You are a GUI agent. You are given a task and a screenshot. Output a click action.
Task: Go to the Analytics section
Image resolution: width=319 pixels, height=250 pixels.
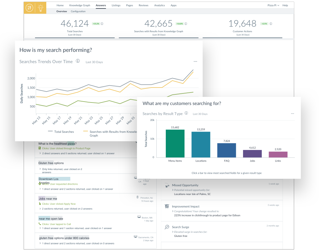click(159, 5)
